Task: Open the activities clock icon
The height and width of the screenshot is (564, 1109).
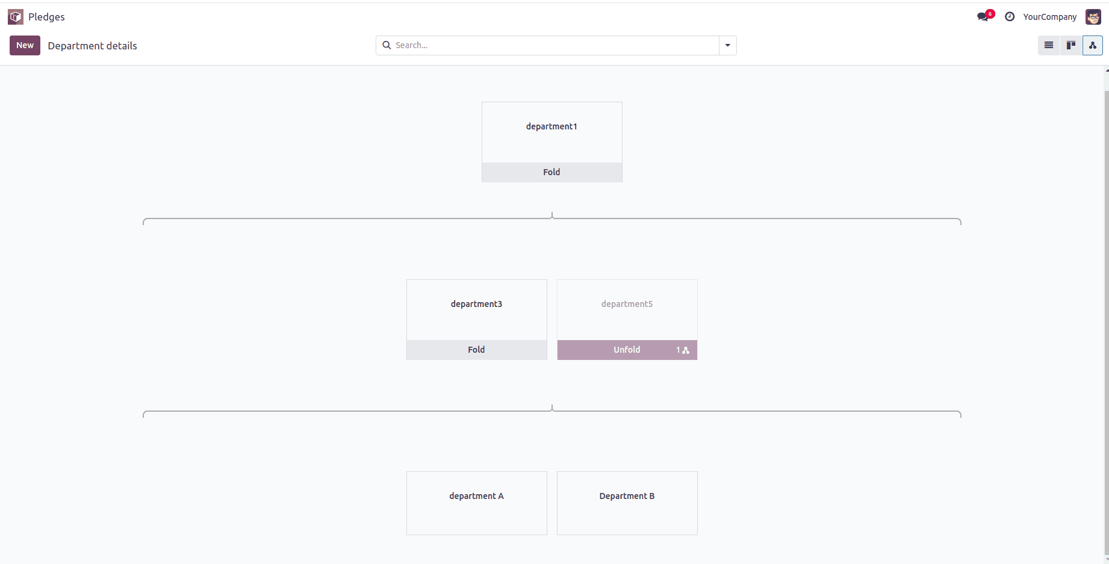Action: tap(1010, 17)
